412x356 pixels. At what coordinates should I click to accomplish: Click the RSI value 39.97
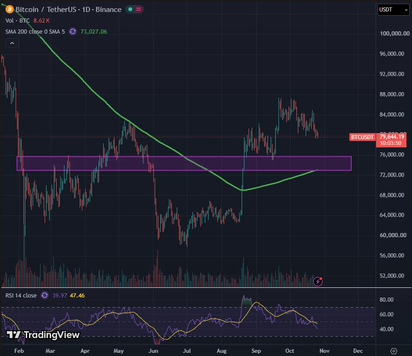click(x=60, y=295)
